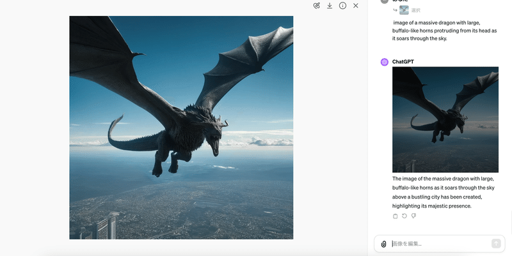The height and width of the screenshot is (256, 512).
Task: Give thumbs down to the response
Action: pyautogui.click(x=413, y=216)
